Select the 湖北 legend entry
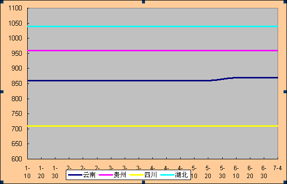 pyautogui.click(x=174, y=175)
